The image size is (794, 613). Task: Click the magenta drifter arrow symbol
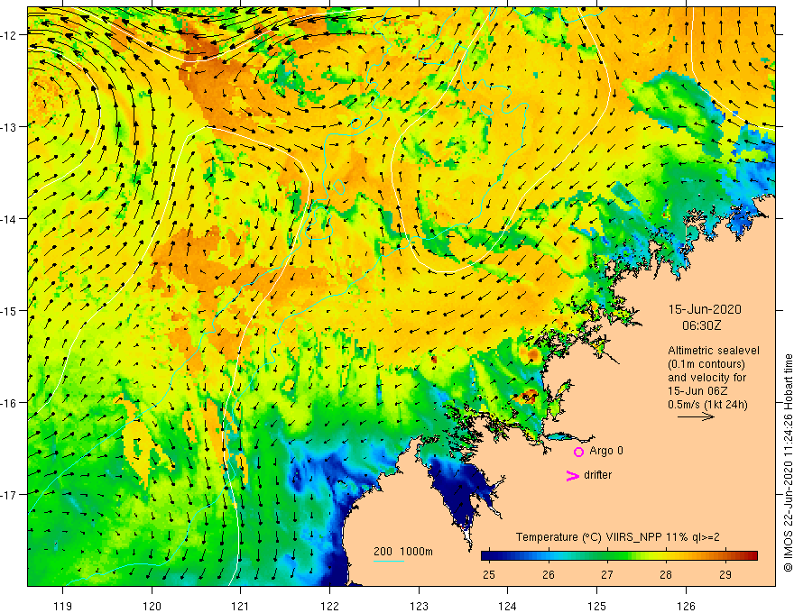coord(573,475)
